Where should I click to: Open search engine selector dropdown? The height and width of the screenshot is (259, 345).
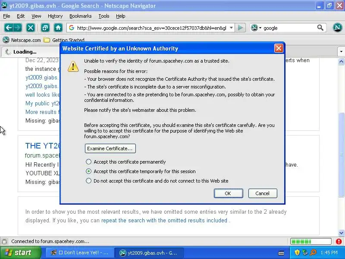[x=260, y=28]
